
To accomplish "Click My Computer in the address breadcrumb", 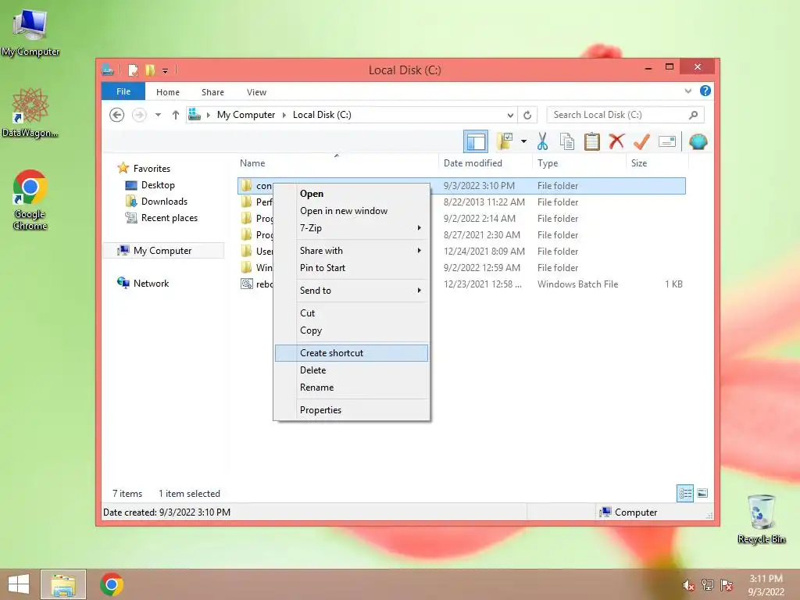I will pyautogui.click(x=246, y=115).
